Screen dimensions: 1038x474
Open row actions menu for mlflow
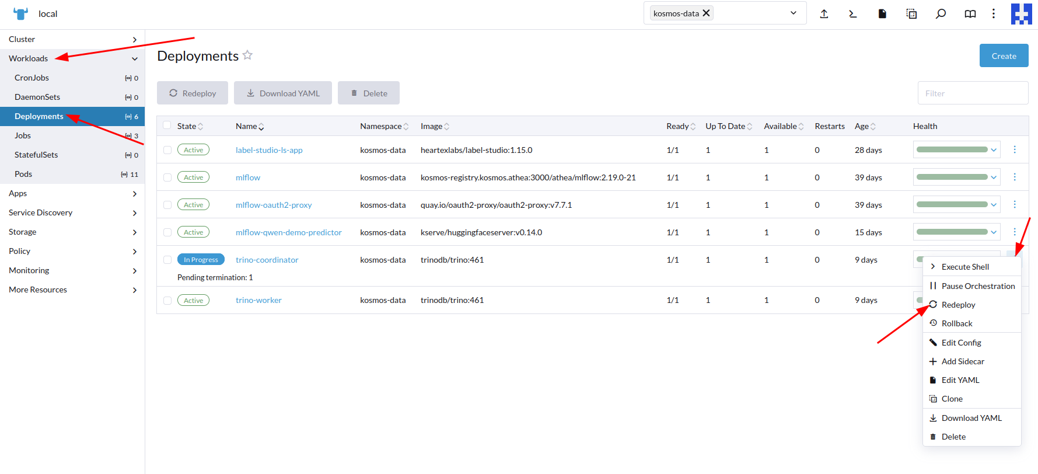click(1015, 177)
